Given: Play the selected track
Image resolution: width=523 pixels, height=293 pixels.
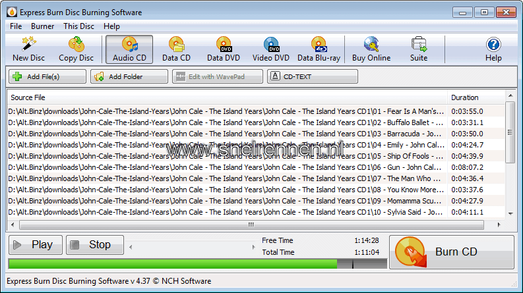Looking at the screenshot, I should tap(36, 245).
